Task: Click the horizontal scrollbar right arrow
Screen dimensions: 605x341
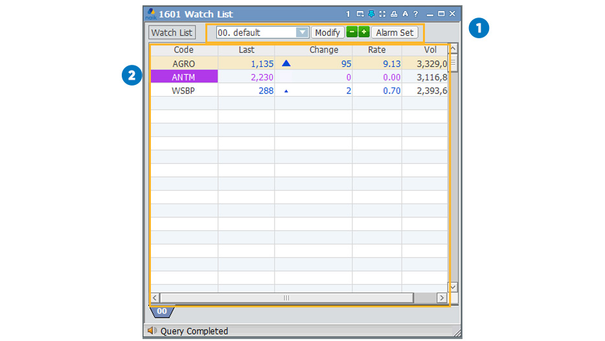Action: pyautogui.click(x=442, y=298)
